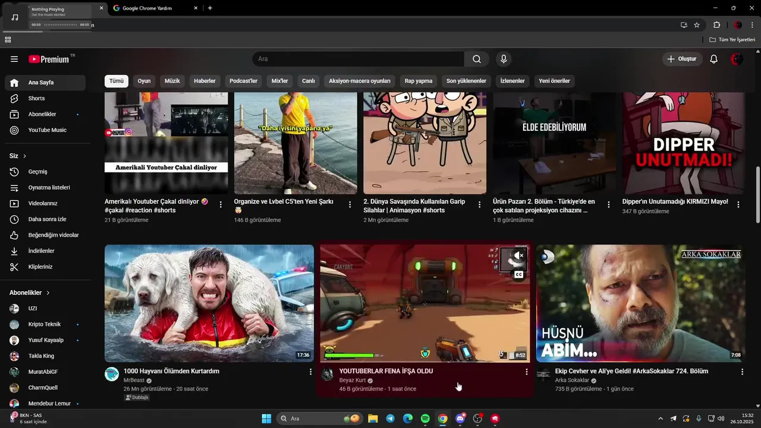Open Telegram from the Windows taskbar
Viewport: 761px width, 428px height.
tap(390, 418)
